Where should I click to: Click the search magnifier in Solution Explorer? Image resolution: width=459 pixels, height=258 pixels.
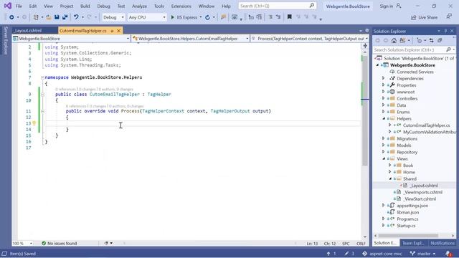(x=448, y=49)
